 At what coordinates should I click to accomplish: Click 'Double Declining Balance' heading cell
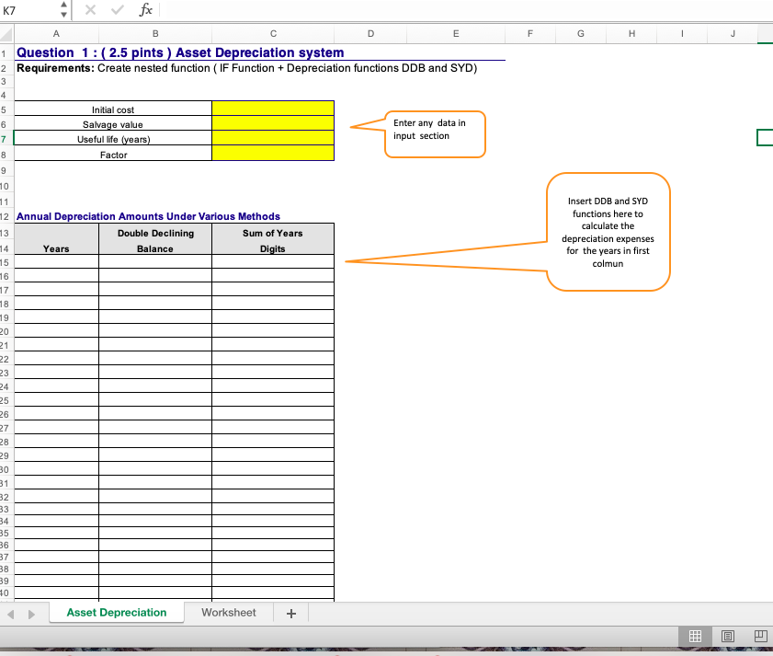point(155,239)
